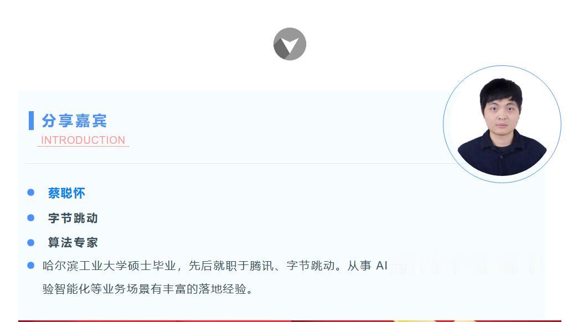Select the word 腾讯 in the bio
The width and height of the screenshot is (578, 322).
[261, 266]
